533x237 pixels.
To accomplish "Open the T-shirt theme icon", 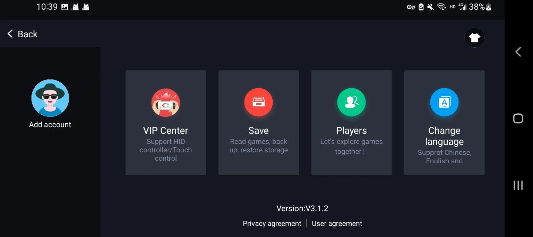I will 474,38.
